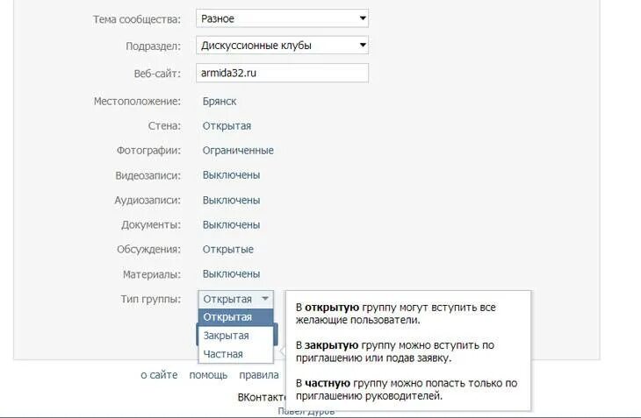Toggle the Видеозаписи setting Выключены
This screenshot has height=418, width=641.
(232, 175)
